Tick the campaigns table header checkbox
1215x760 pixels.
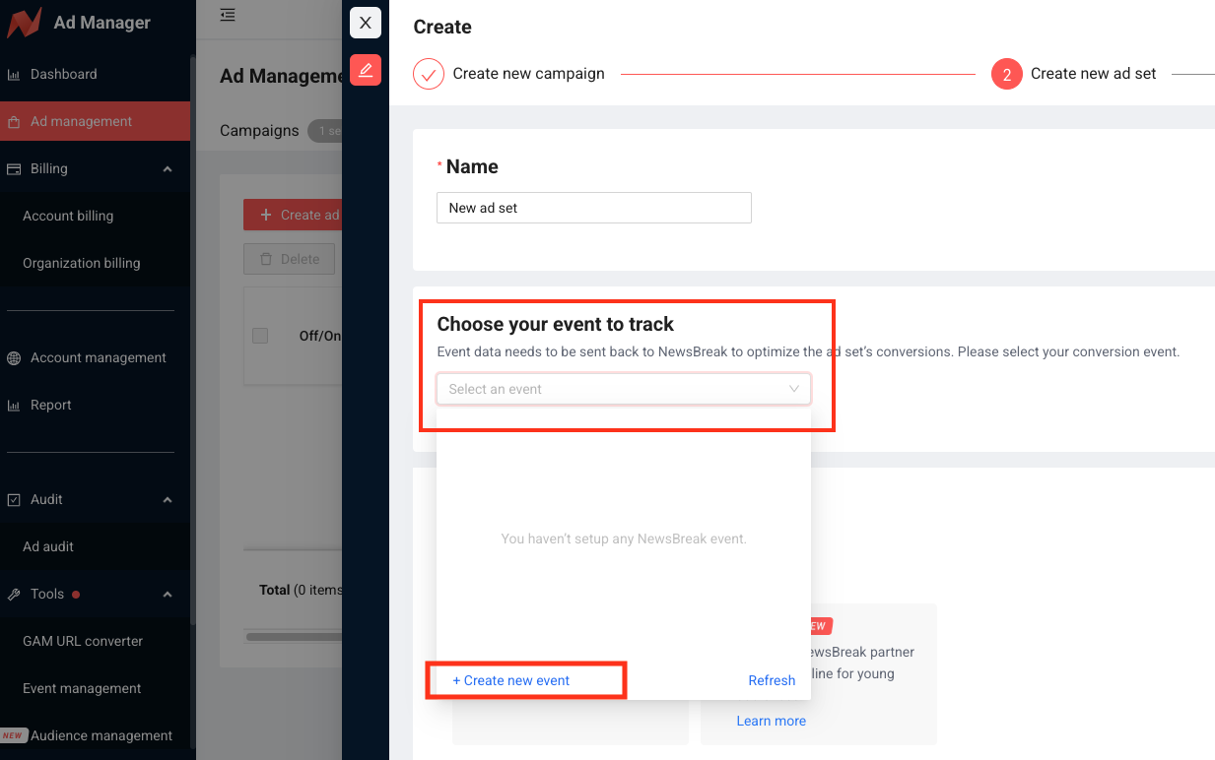pyautogui.click(x=260, y=336)
